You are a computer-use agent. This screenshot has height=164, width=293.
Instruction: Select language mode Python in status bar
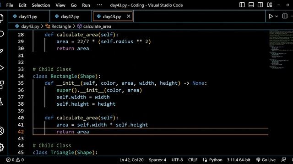point(216,160)
